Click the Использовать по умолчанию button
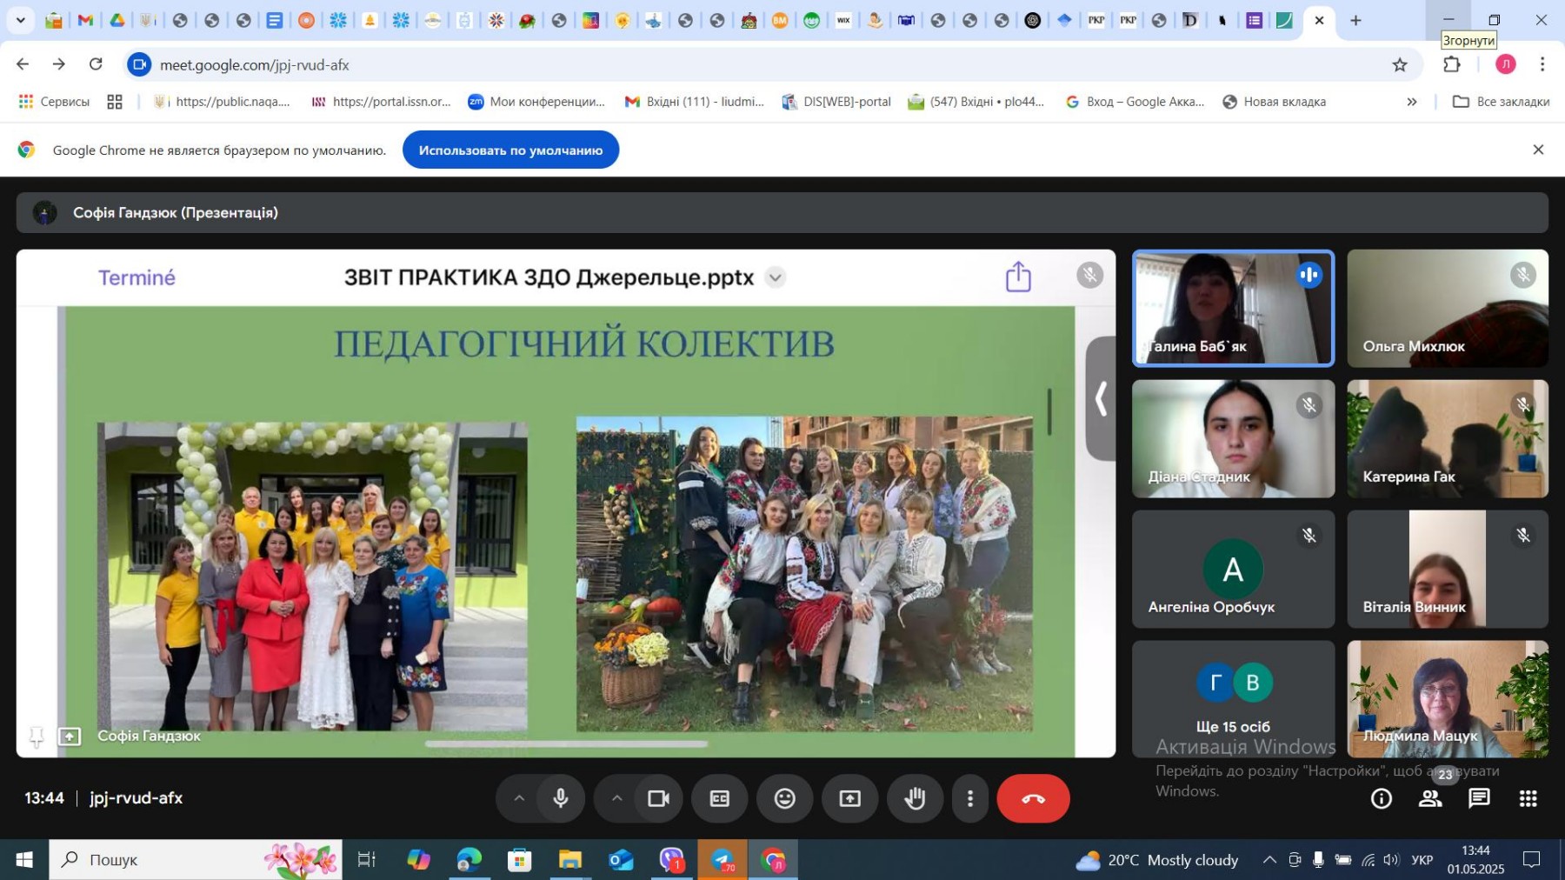The height and width of the screenshot is (880, 1565). point(510,150)
